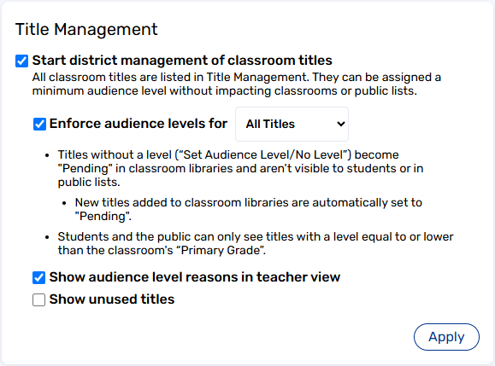Click the bullet text 'Titles without a level'
Screen dimensions: 495x366
point(240,169)
